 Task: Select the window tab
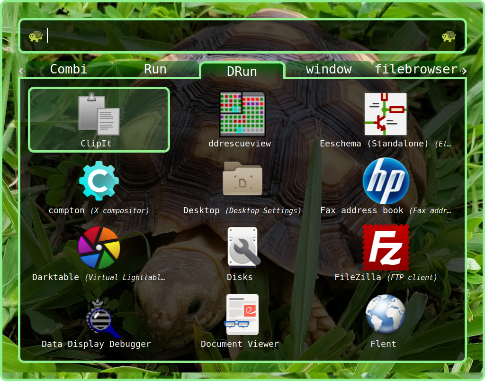tap(328, 69)
